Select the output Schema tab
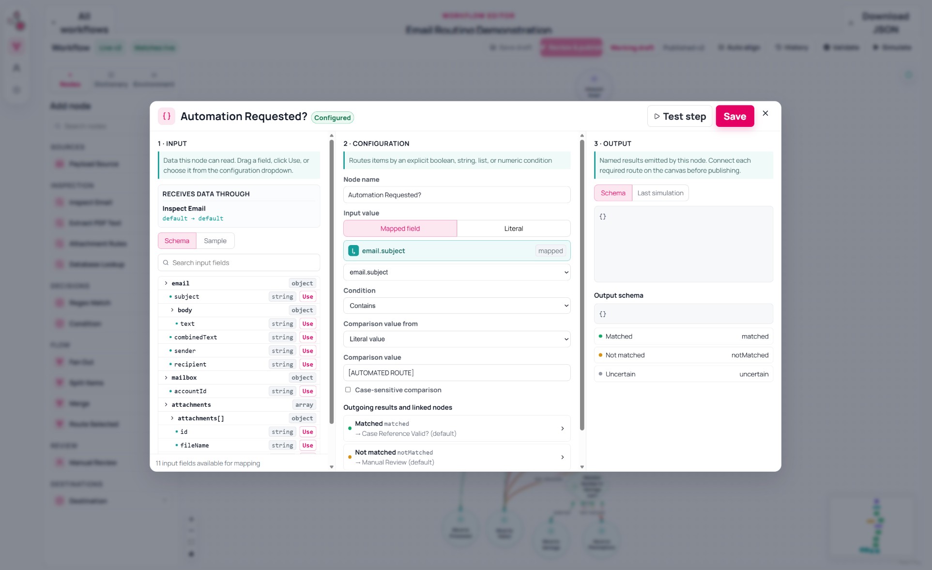This screenshot has height=570, width=932. [613, 193]
